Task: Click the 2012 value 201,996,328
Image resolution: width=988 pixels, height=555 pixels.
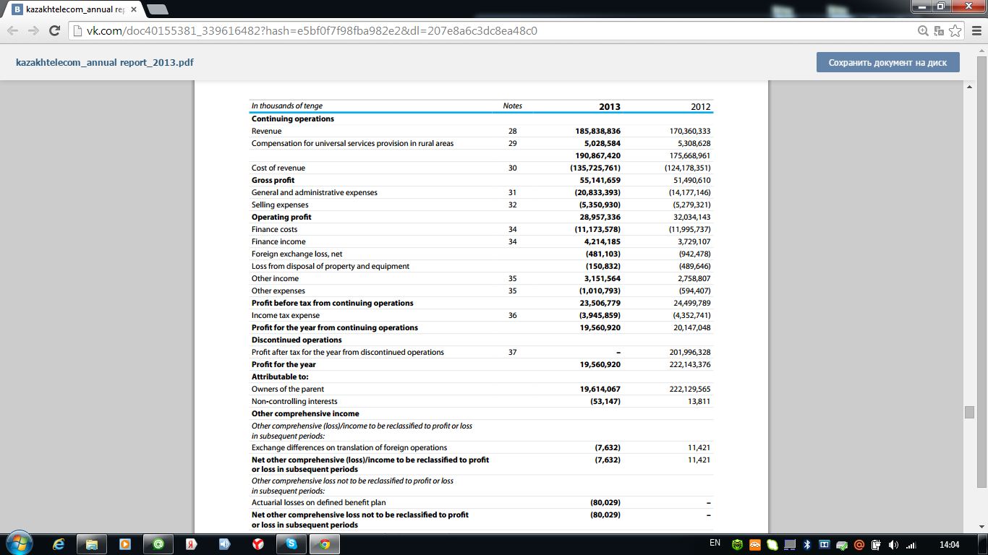Action: pos(690,352)
